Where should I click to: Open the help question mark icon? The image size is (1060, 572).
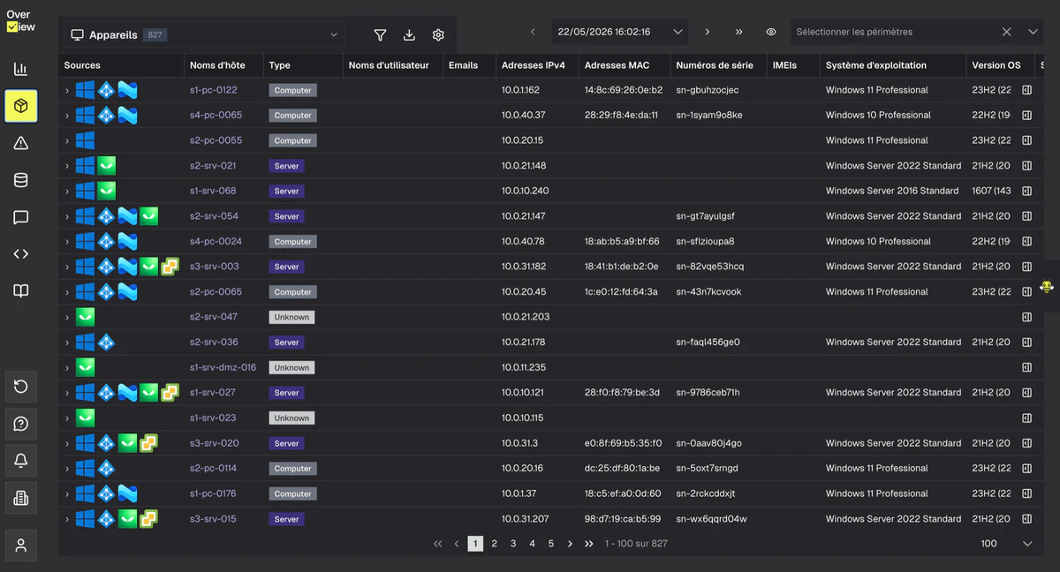click(21, 424)
